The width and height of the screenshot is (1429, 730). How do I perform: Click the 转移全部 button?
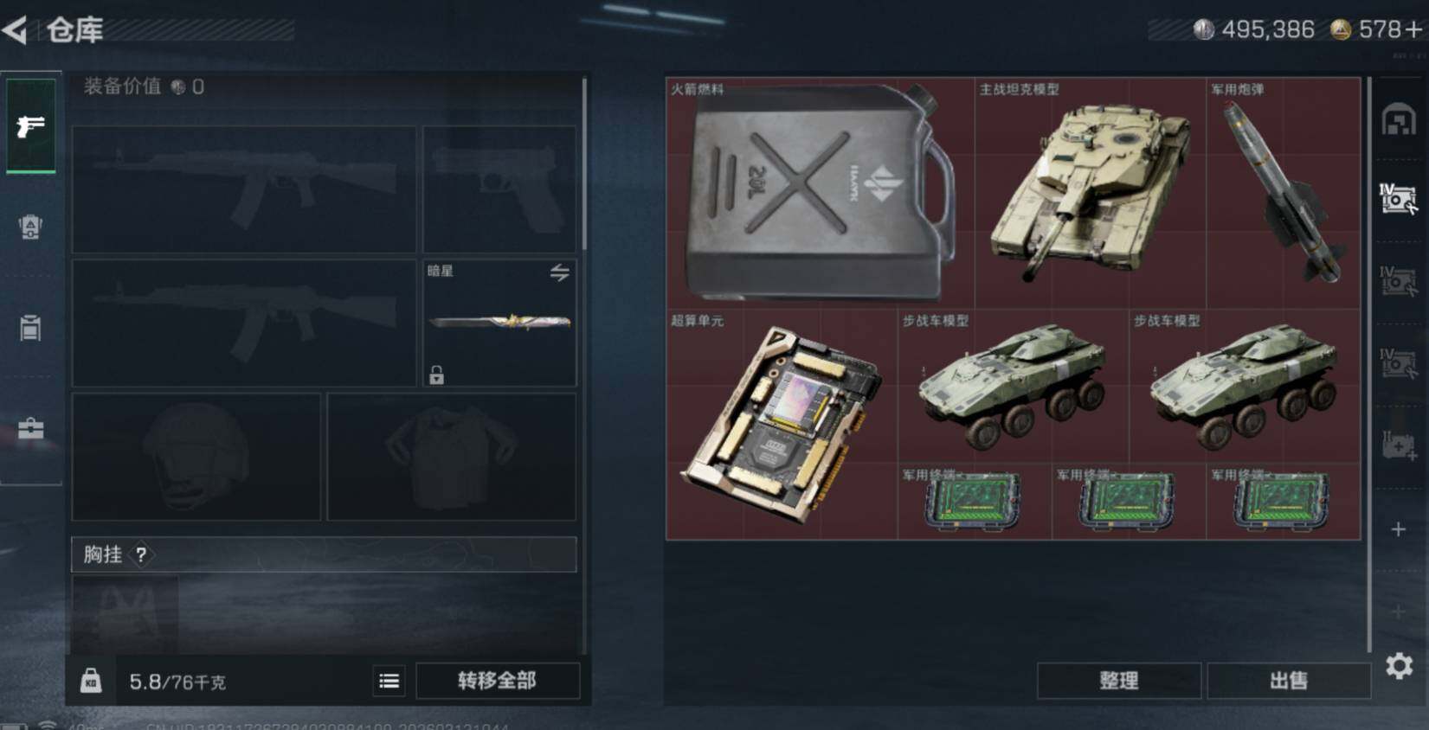(498, 681)
